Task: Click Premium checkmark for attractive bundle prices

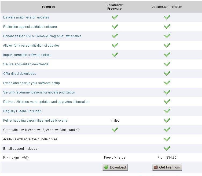Action: pos(167,139)
